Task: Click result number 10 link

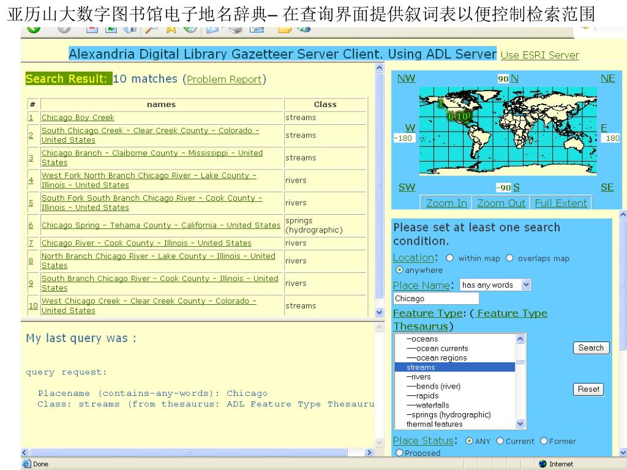Action: click(x=33, y=306)
